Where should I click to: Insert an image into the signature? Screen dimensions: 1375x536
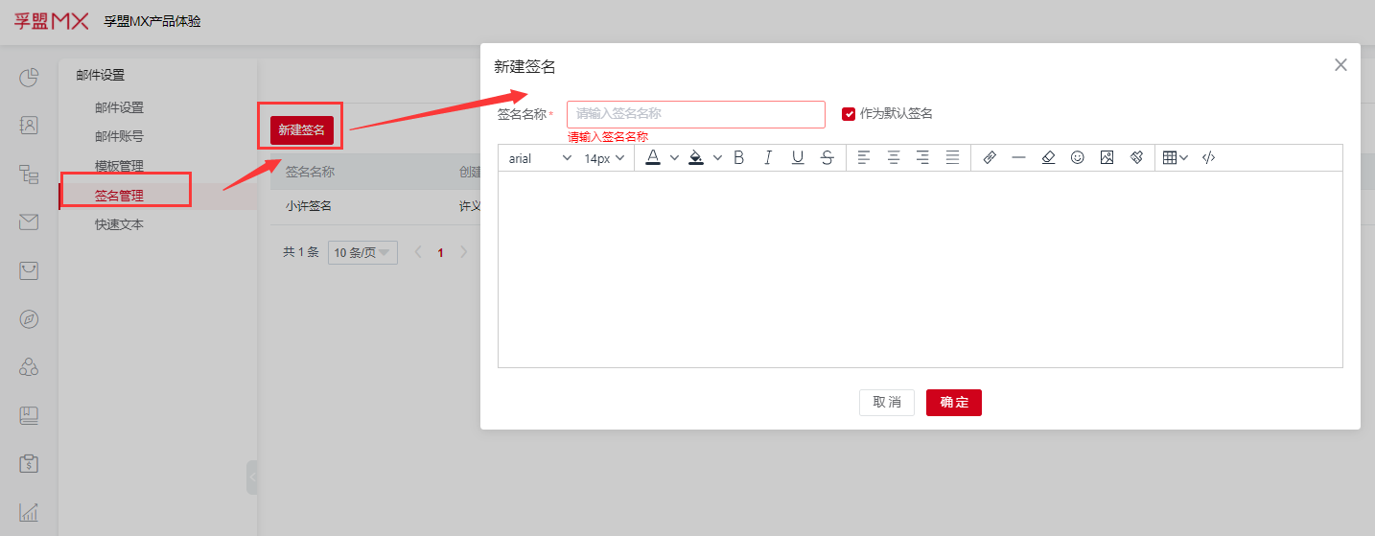1107,158
